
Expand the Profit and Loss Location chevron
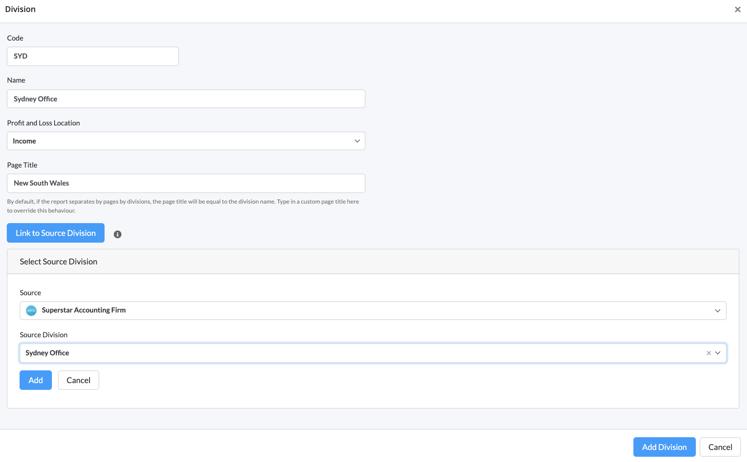tap(357, 141)
